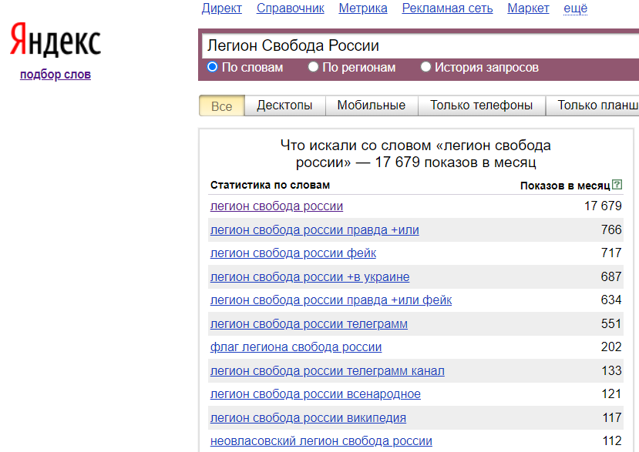Open 'Метрика' from the top bar
The height and width of the screenshot is (452, 639).
(x=362, y=8)
